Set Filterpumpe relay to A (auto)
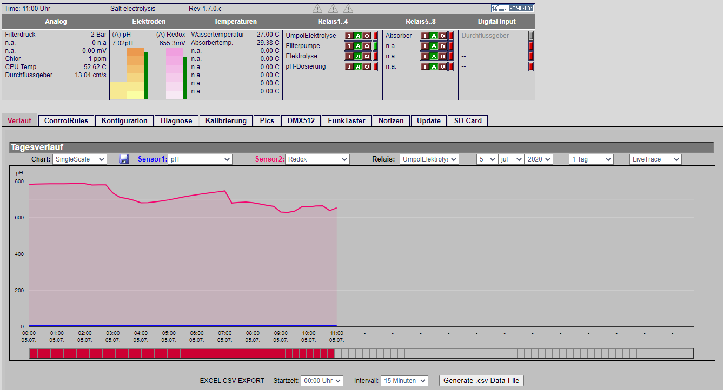723x390 pixels. click(358, 46)
